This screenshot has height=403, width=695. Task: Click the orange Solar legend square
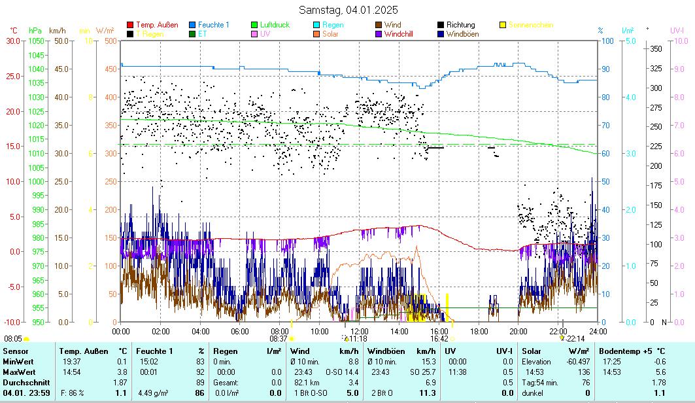pyautogui.click(x=316, y=34)
